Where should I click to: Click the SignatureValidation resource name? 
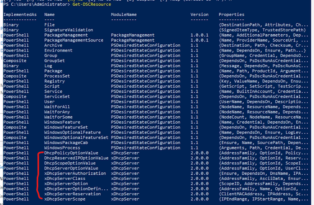pos(69,30)
